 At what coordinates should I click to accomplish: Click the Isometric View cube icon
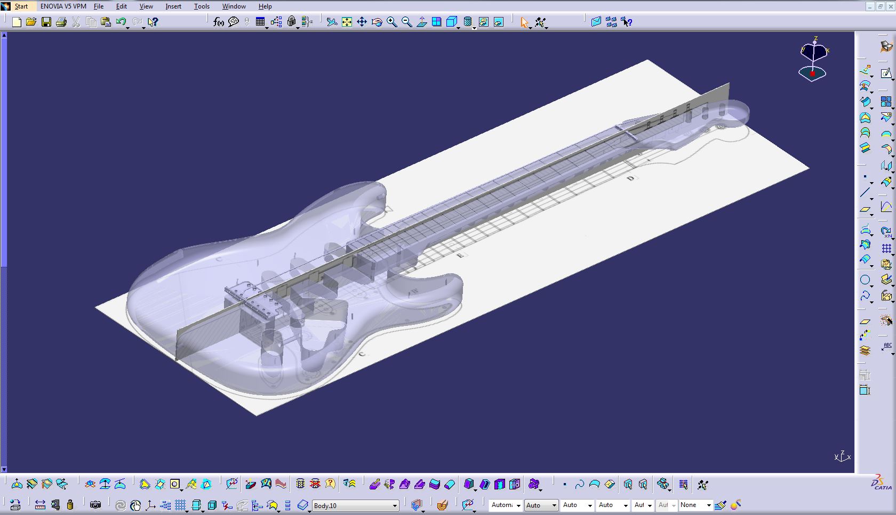(451, 22)
